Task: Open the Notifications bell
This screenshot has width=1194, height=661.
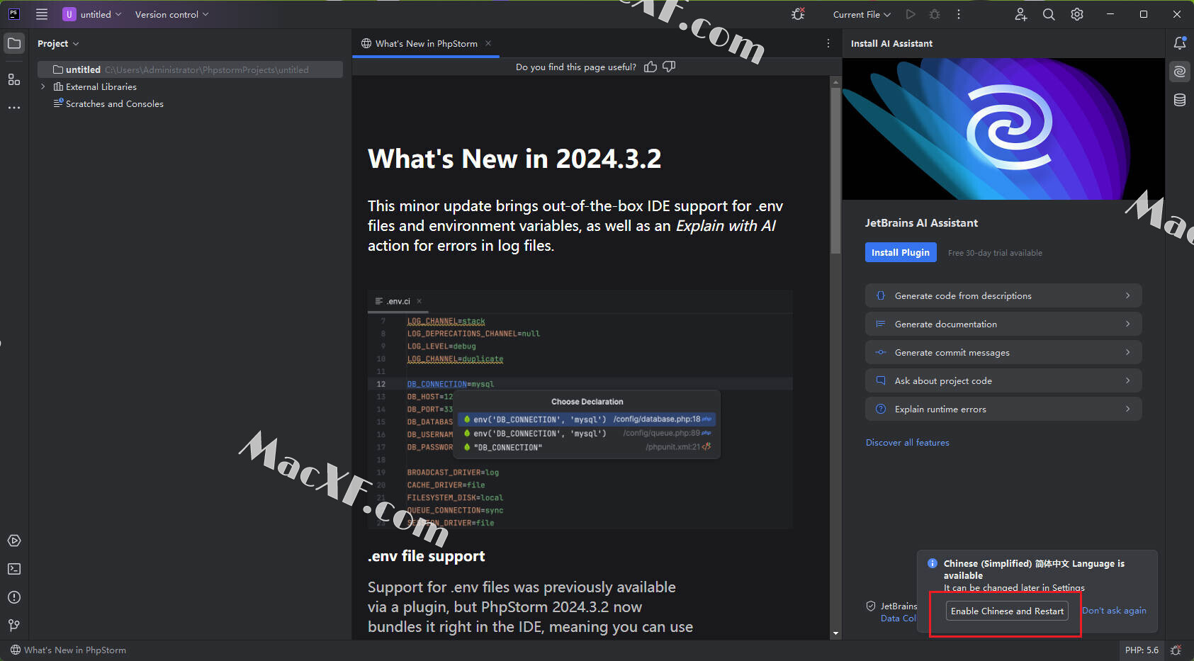Action: [1180, 43]
